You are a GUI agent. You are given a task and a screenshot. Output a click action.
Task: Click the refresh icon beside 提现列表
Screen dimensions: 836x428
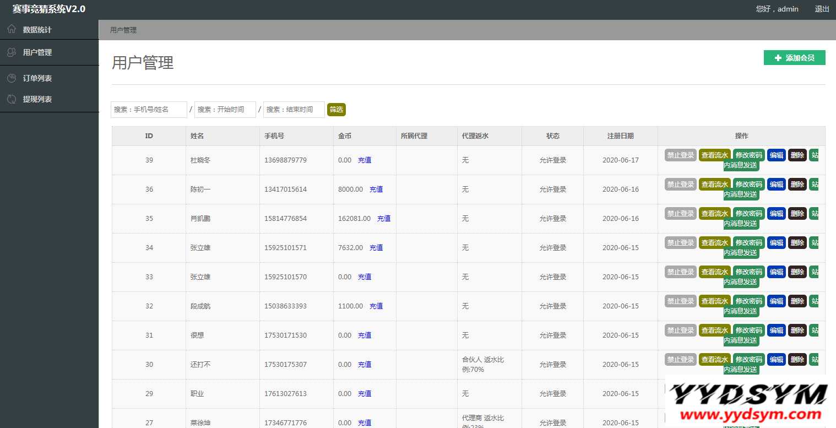[x=12, y=99]
